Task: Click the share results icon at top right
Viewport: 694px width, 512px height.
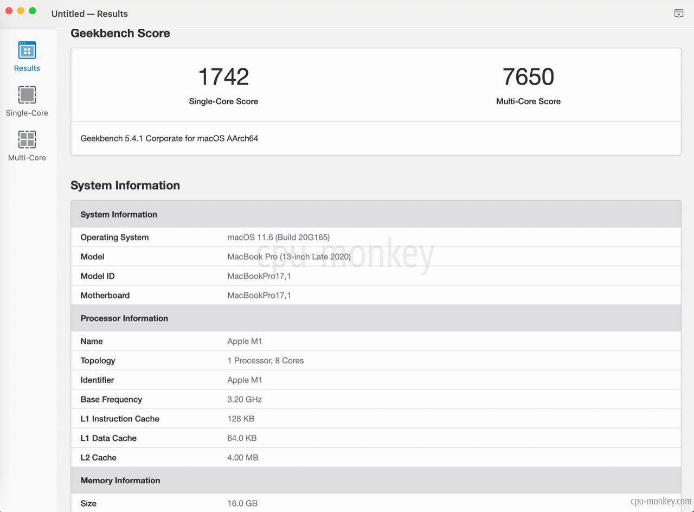Action: 678,14
